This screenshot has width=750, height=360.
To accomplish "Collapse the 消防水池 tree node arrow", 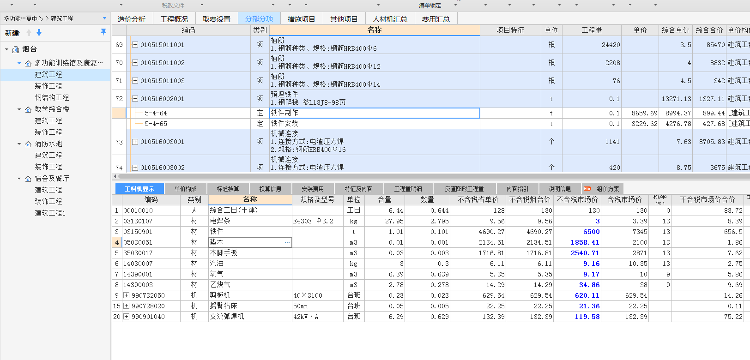I will (x=19, y=144).
